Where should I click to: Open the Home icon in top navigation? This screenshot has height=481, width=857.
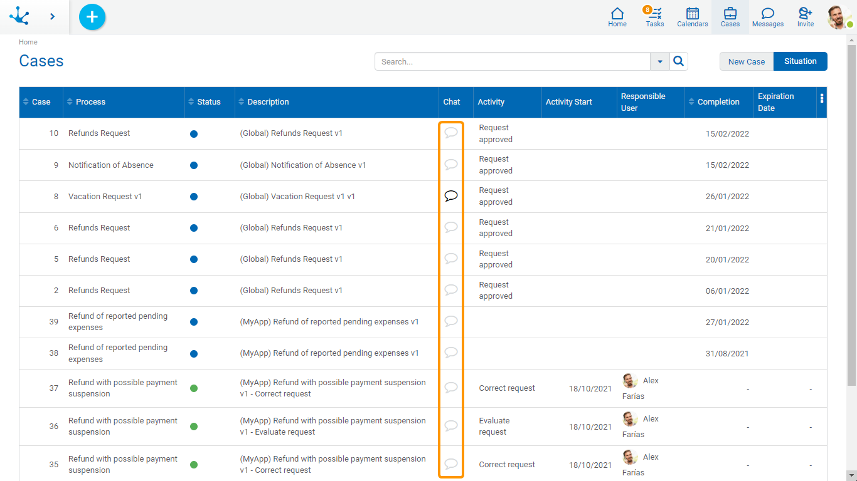click(x=617, y=17)
